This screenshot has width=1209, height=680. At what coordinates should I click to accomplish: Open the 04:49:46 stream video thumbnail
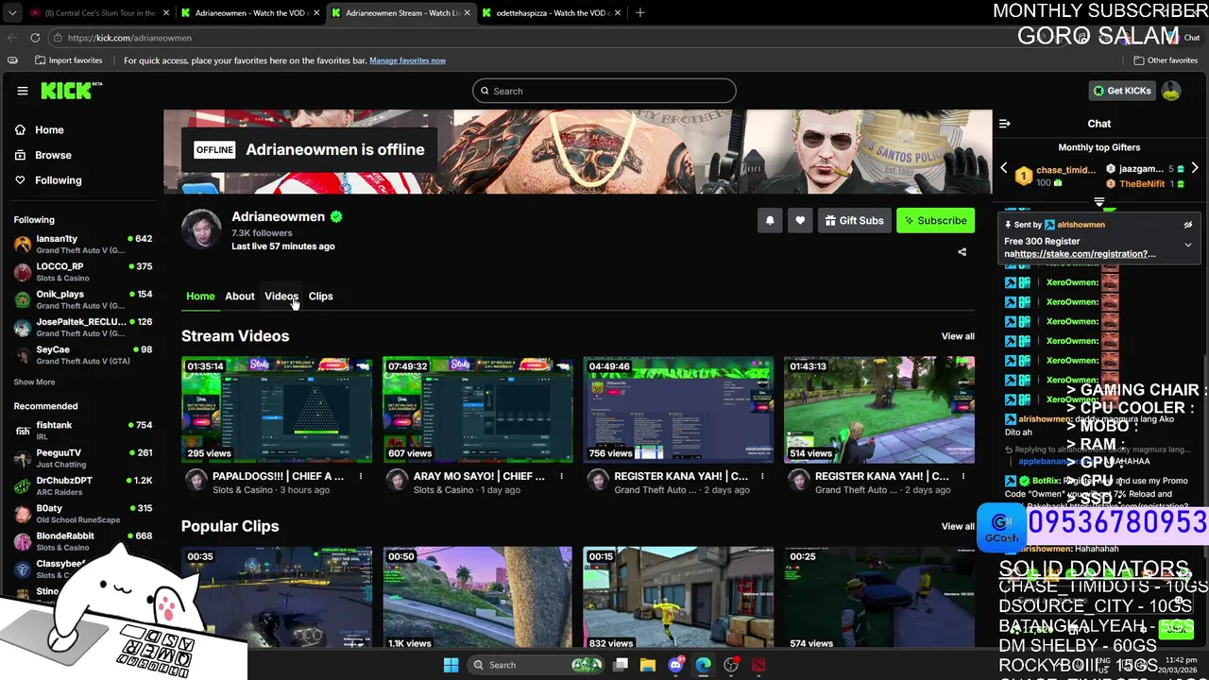click(678, 410)
